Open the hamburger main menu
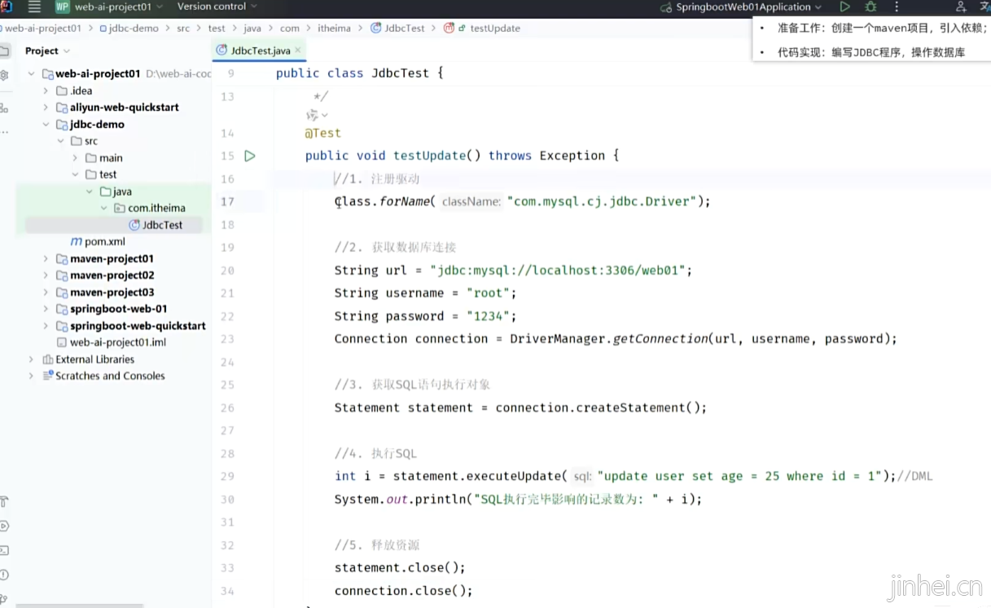Image resolution: width=991 pixels, height=608 pixels. (34, 7)
